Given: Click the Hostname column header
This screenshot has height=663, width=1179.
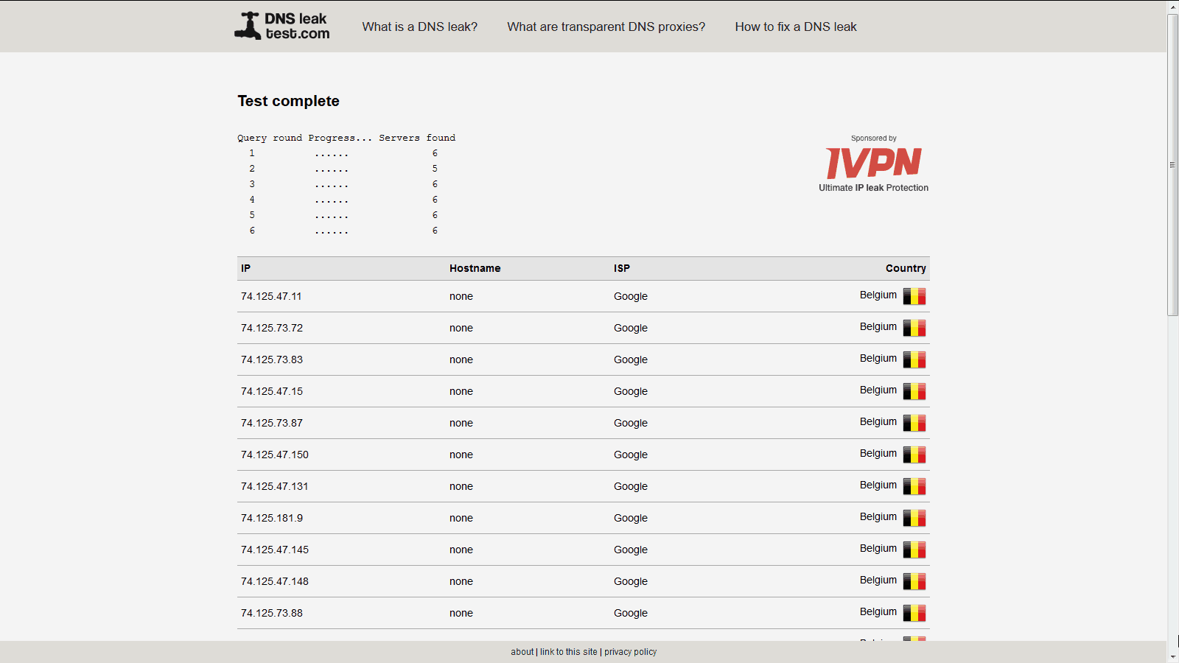Looking at the screenshot, I should 475,268.
